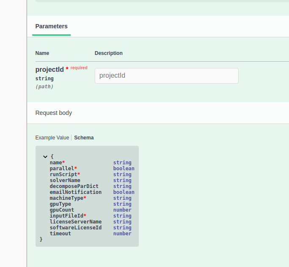Click the 'machineType' schema property

coord(66,198)
